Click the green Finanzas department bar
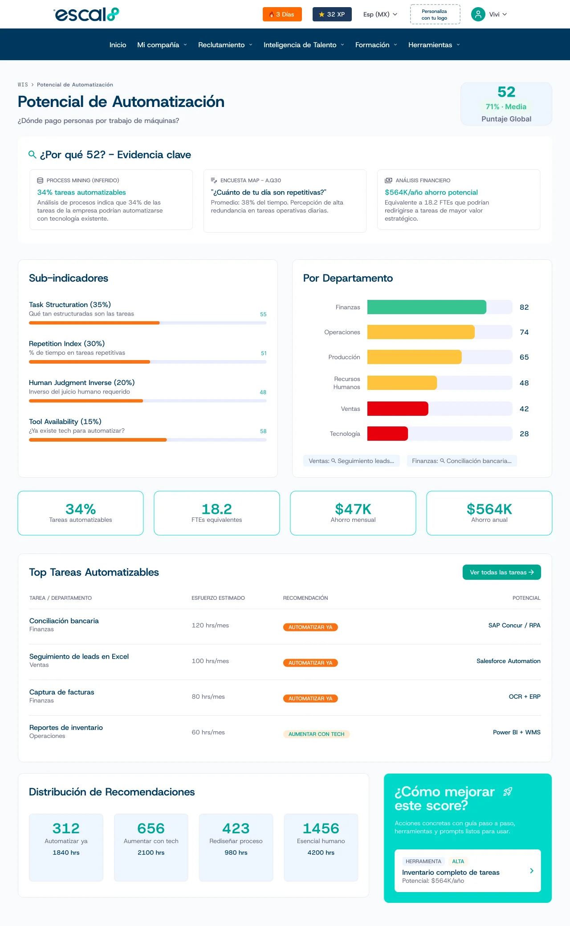The height and width of the screenshot is (926, 570). 427,307
